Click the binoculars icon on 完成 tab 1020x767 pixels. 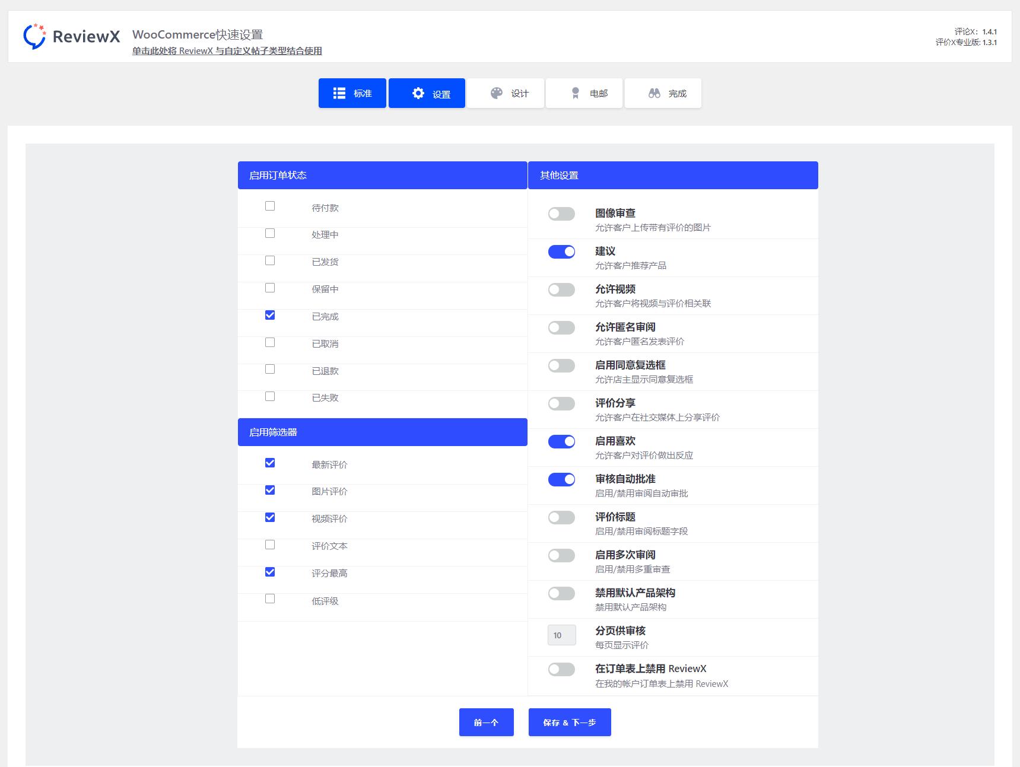point(654,93)
